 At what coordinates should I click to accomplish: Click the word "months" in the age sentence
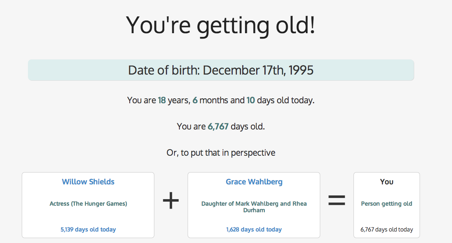pos(214,100)
